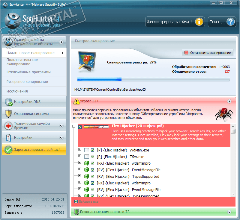Uncheck the WdMan.exe threat checkbox
The width and height of the screenshot is (240, 220).
[x=92, y=150]
